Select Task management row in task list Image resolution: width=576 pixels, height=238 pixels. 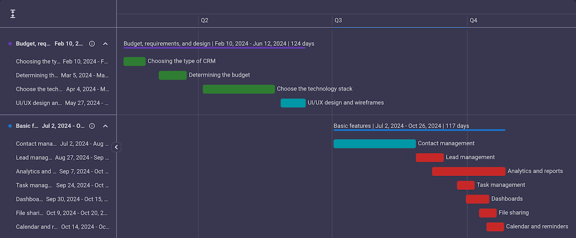click(x=62, y=185)
